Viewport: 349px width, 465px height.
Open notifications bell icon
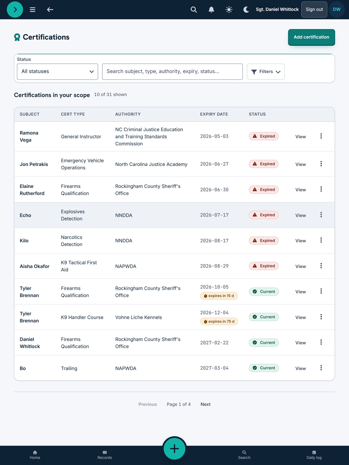pos(211,9)
